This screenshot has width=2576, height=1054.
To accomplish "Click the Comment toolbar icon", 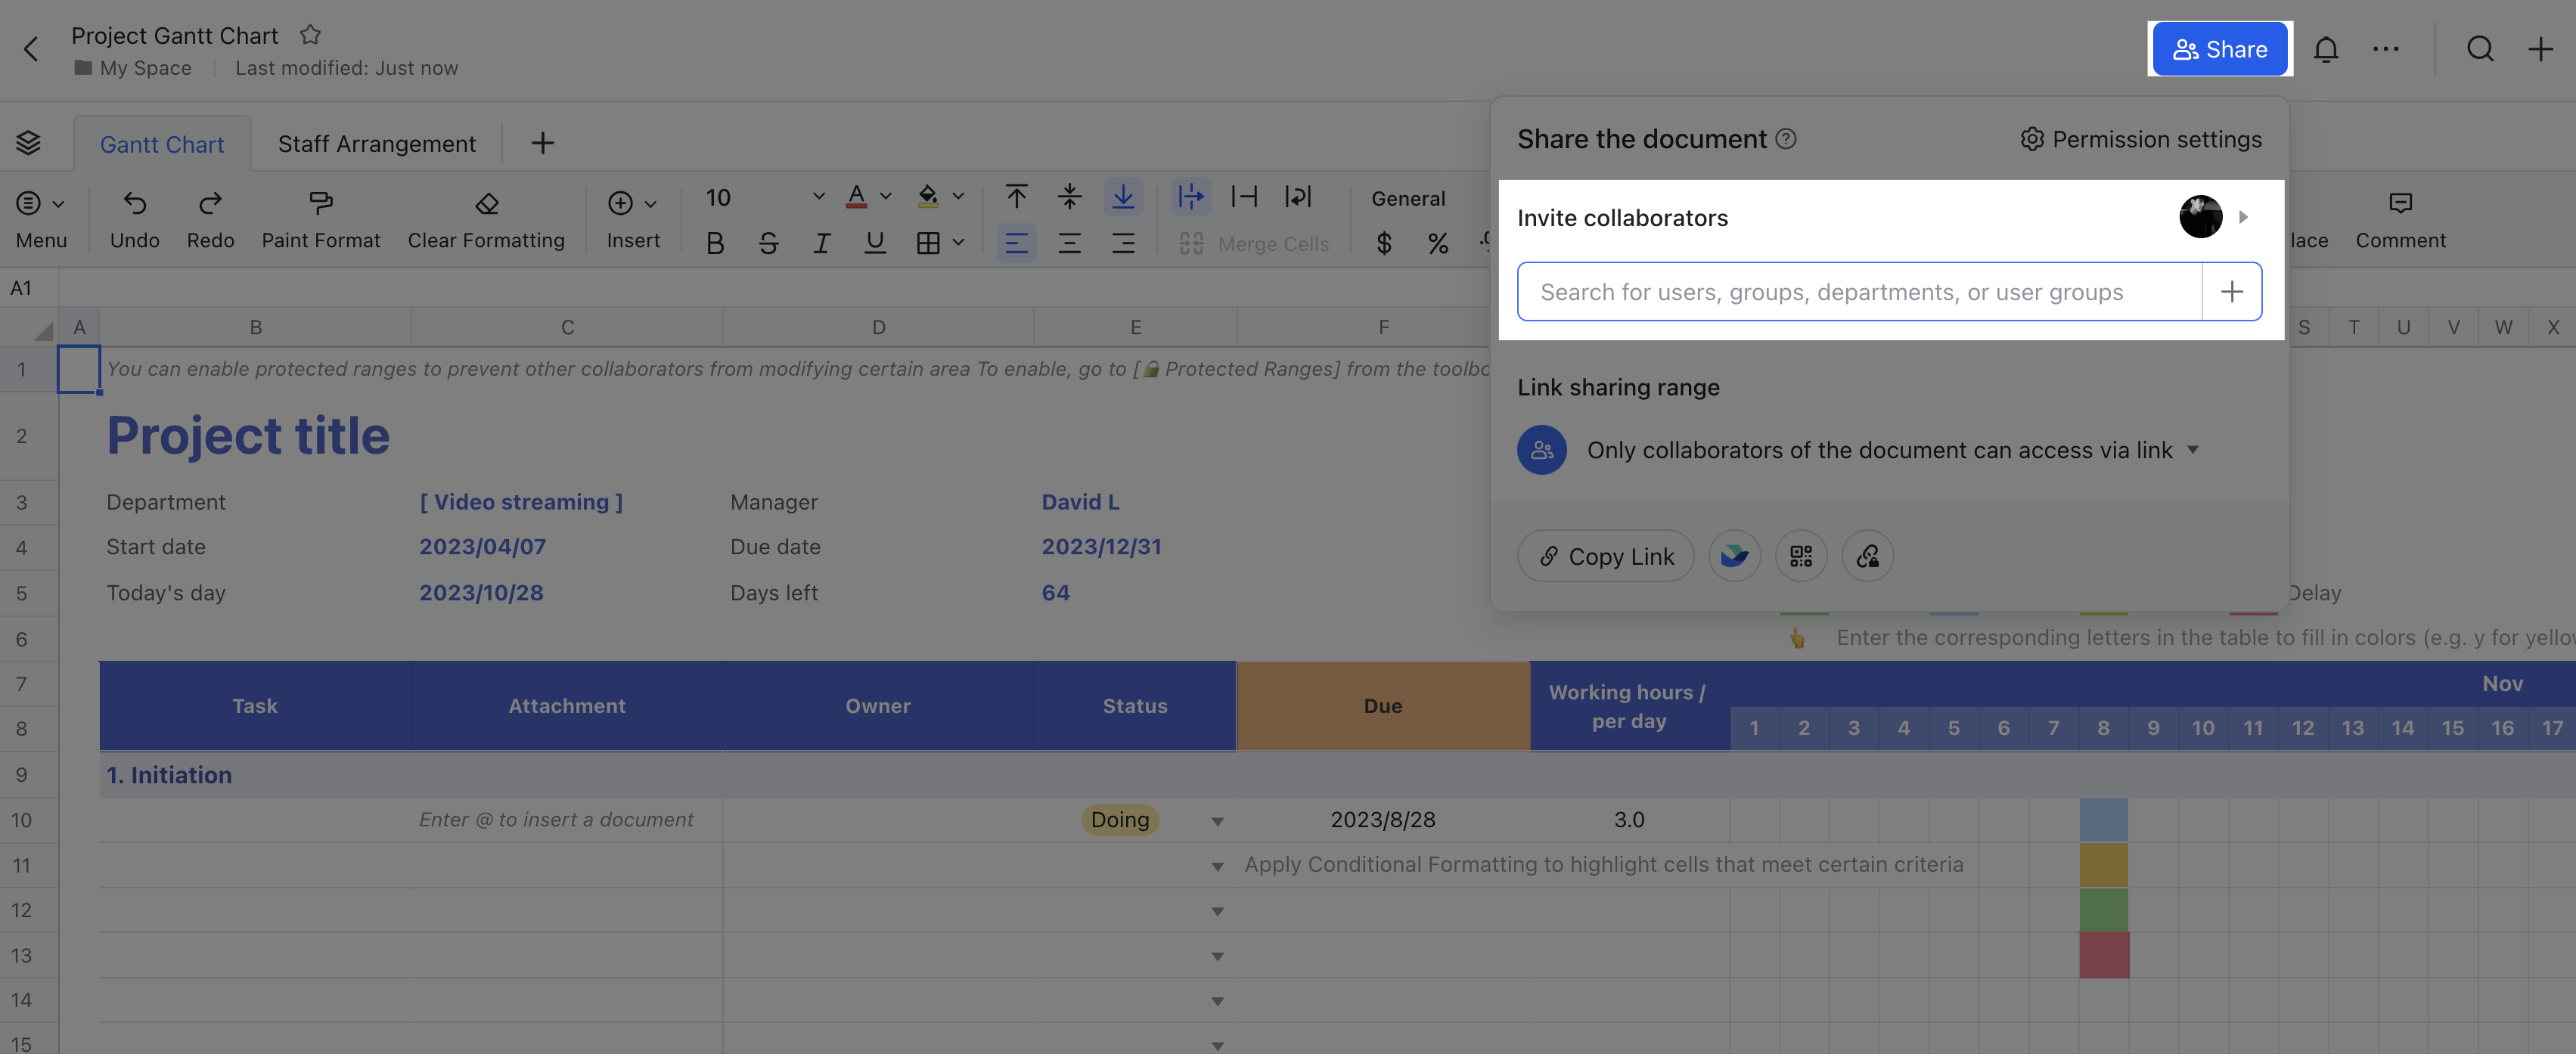I will tap(2400, 203).
